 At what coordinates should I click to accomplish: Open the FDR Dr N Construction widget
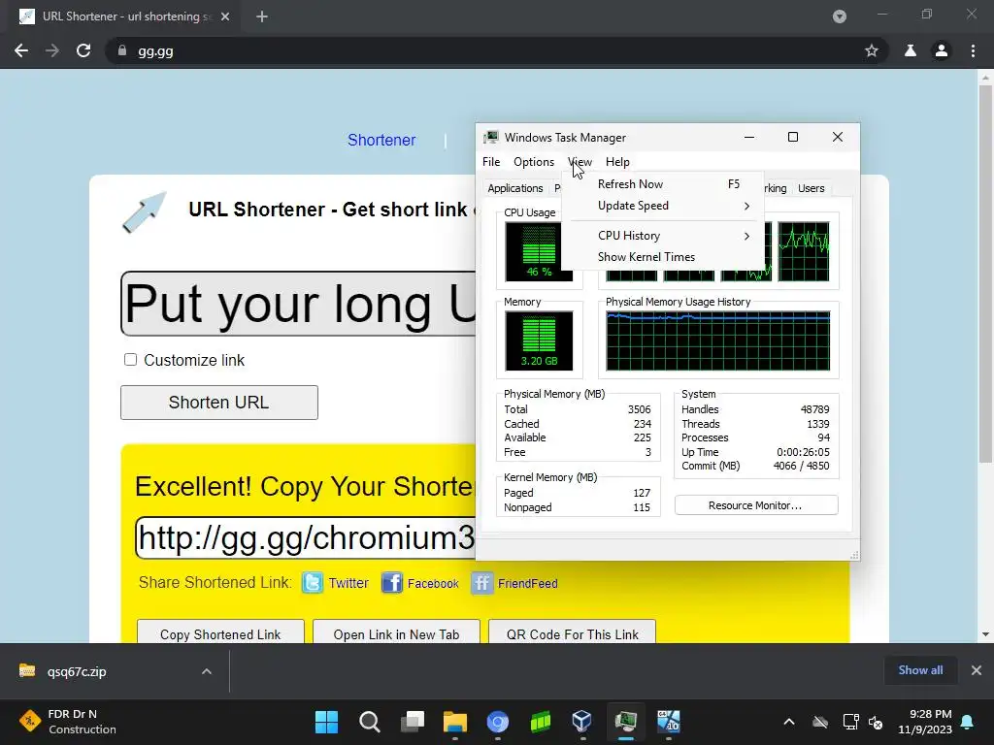[67, 722]
